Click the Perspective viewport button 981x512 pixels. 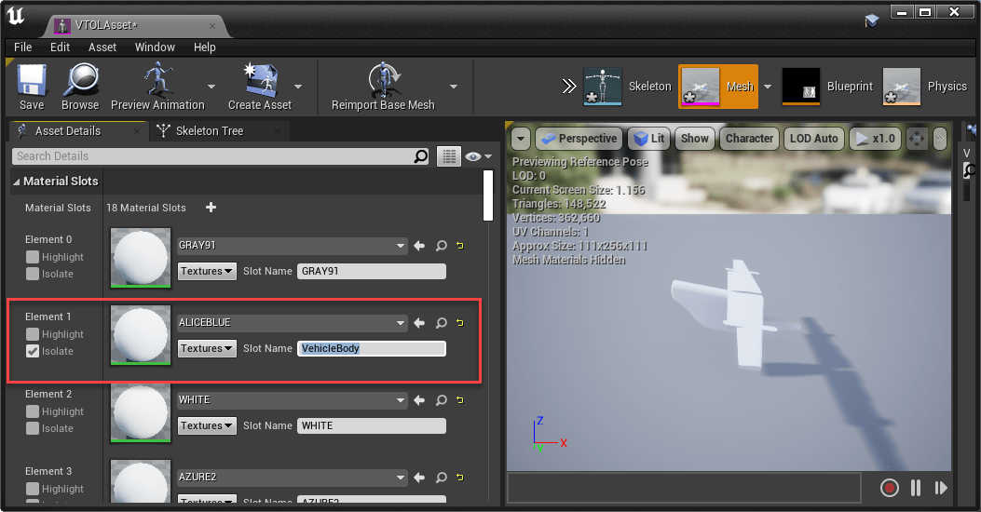pyautogui.click(x=579, y=138)
